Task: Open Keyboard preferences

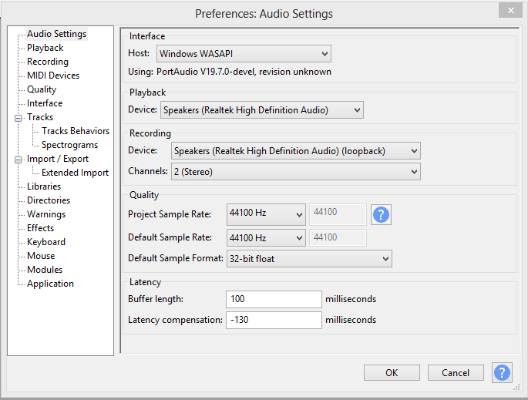Action: pyautogui.click(x=46, y=242)
